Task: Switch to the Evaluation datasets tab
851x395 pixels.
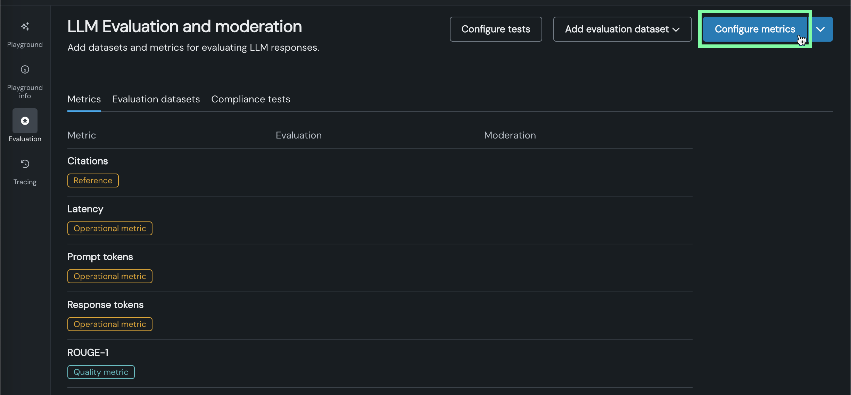Action: tap(156, 99)
